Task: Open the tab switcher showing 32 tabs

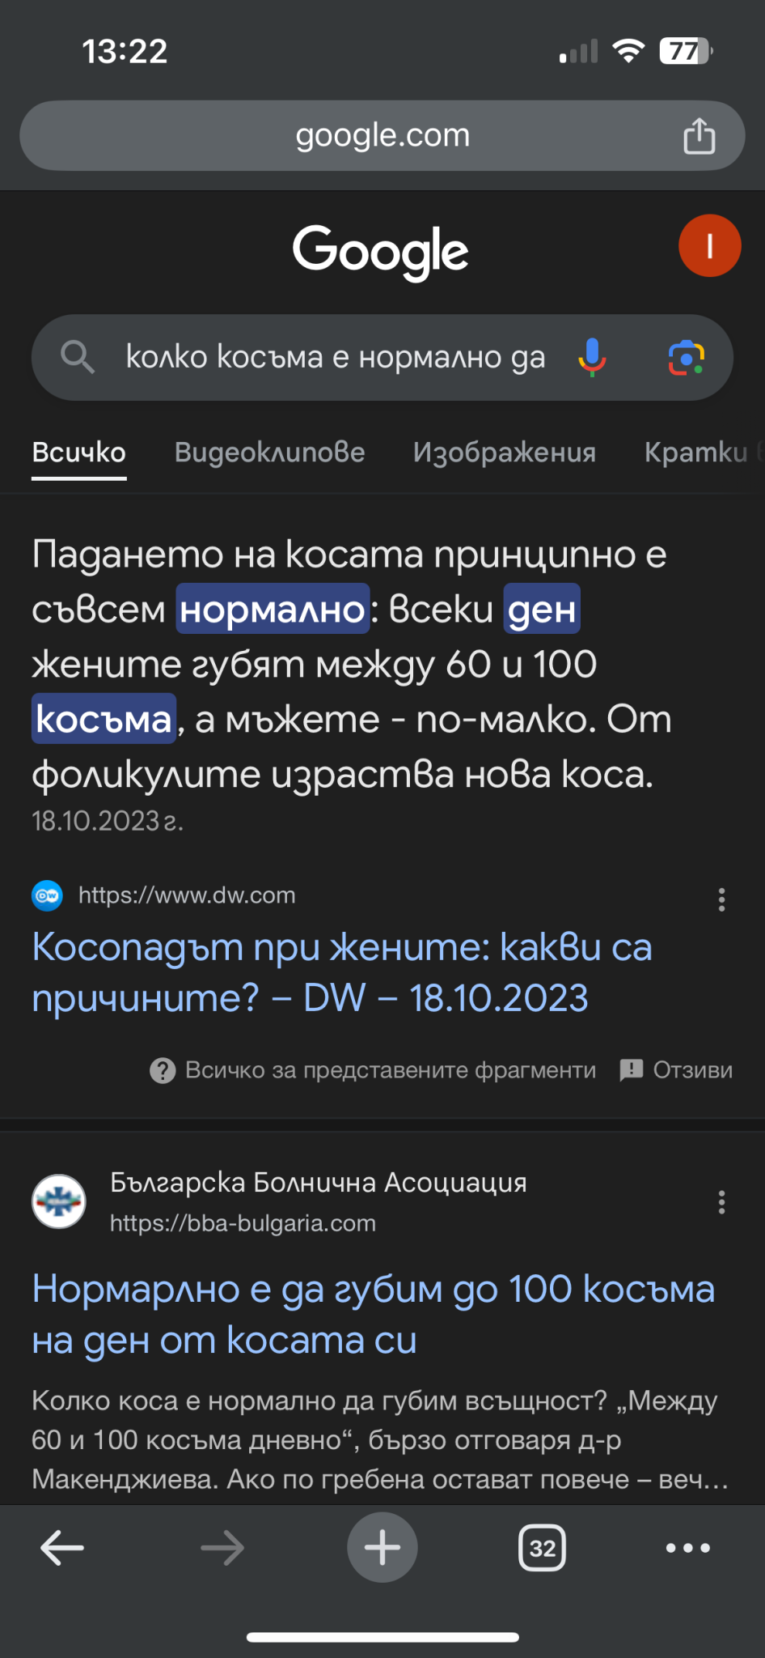Action: coord(542,1548)
